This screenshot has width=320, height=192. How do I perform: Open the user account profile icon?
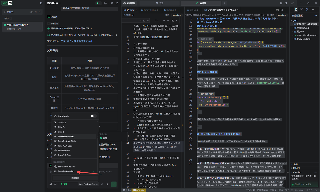click(117, 3)
